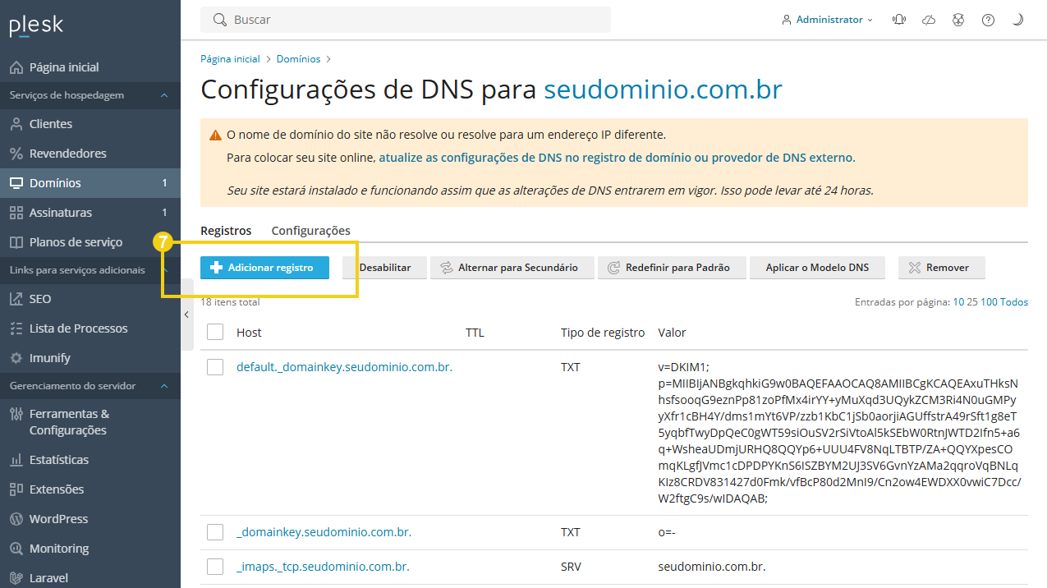Viewport: 1047px width, 588px height.
Task: Select the _imaps._tcp SRV record checkbox
Action: click(x=214, y=566)
